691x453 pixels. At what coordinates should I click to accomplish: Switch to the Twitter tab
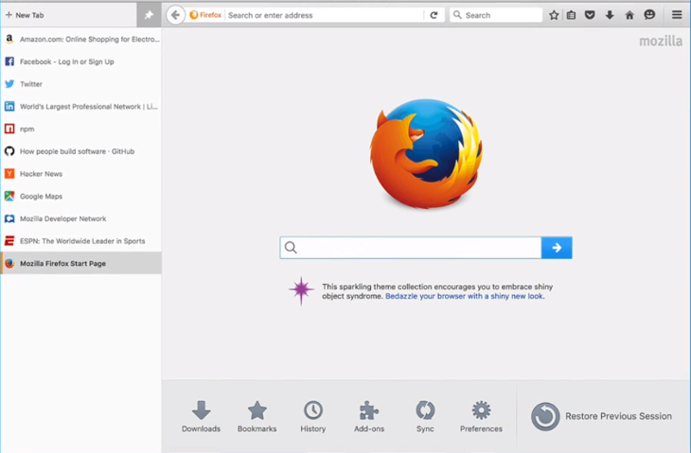point(81,84)
